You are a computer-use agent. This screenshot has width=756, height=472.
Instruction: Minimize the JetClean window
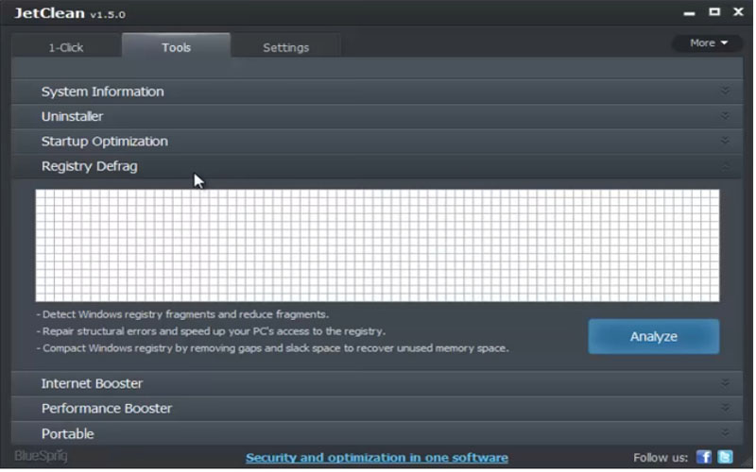coord(690,13)
